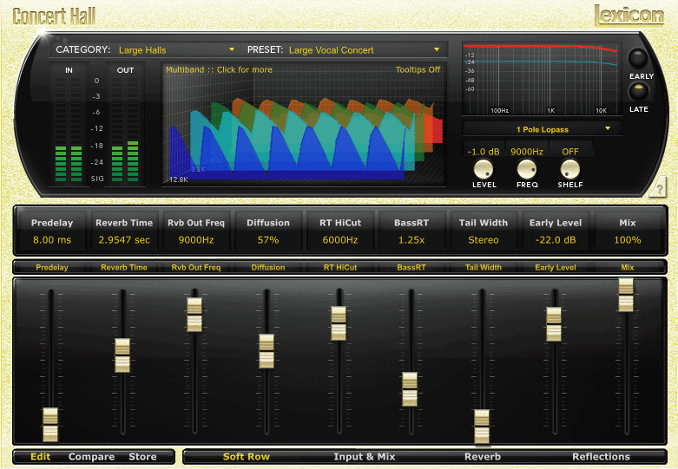This screenshot has height=469, width=678.
Task: Click the Mix value 100%
Action: [x=628, y=240]
